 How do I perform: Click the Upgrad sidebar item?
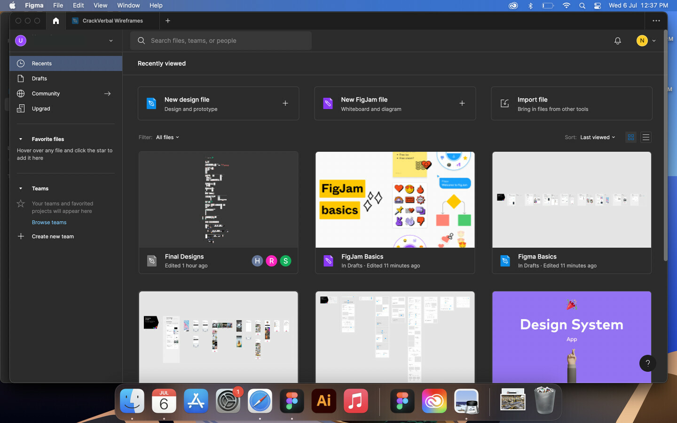pyautogui.click(x=66, y=109)
